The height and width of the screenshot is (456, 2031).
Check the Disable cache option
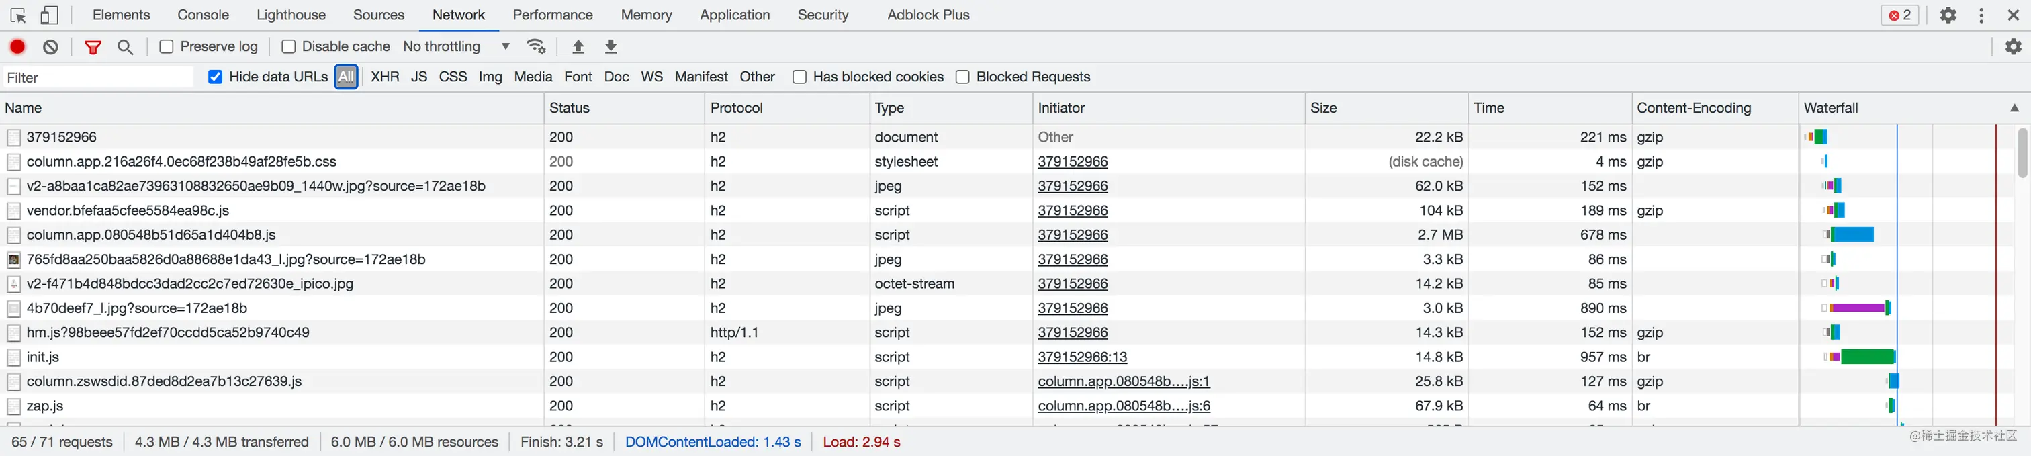click(289, 46)
